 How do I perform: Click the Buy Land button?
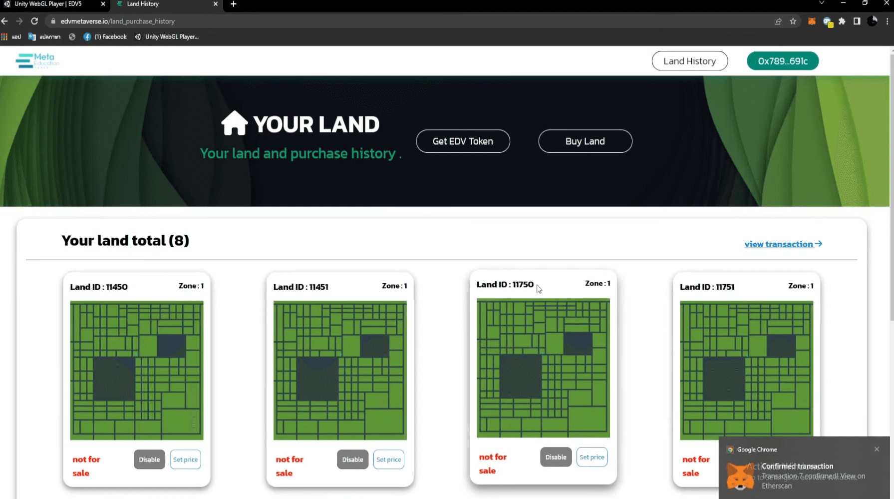tap(585, 141)
